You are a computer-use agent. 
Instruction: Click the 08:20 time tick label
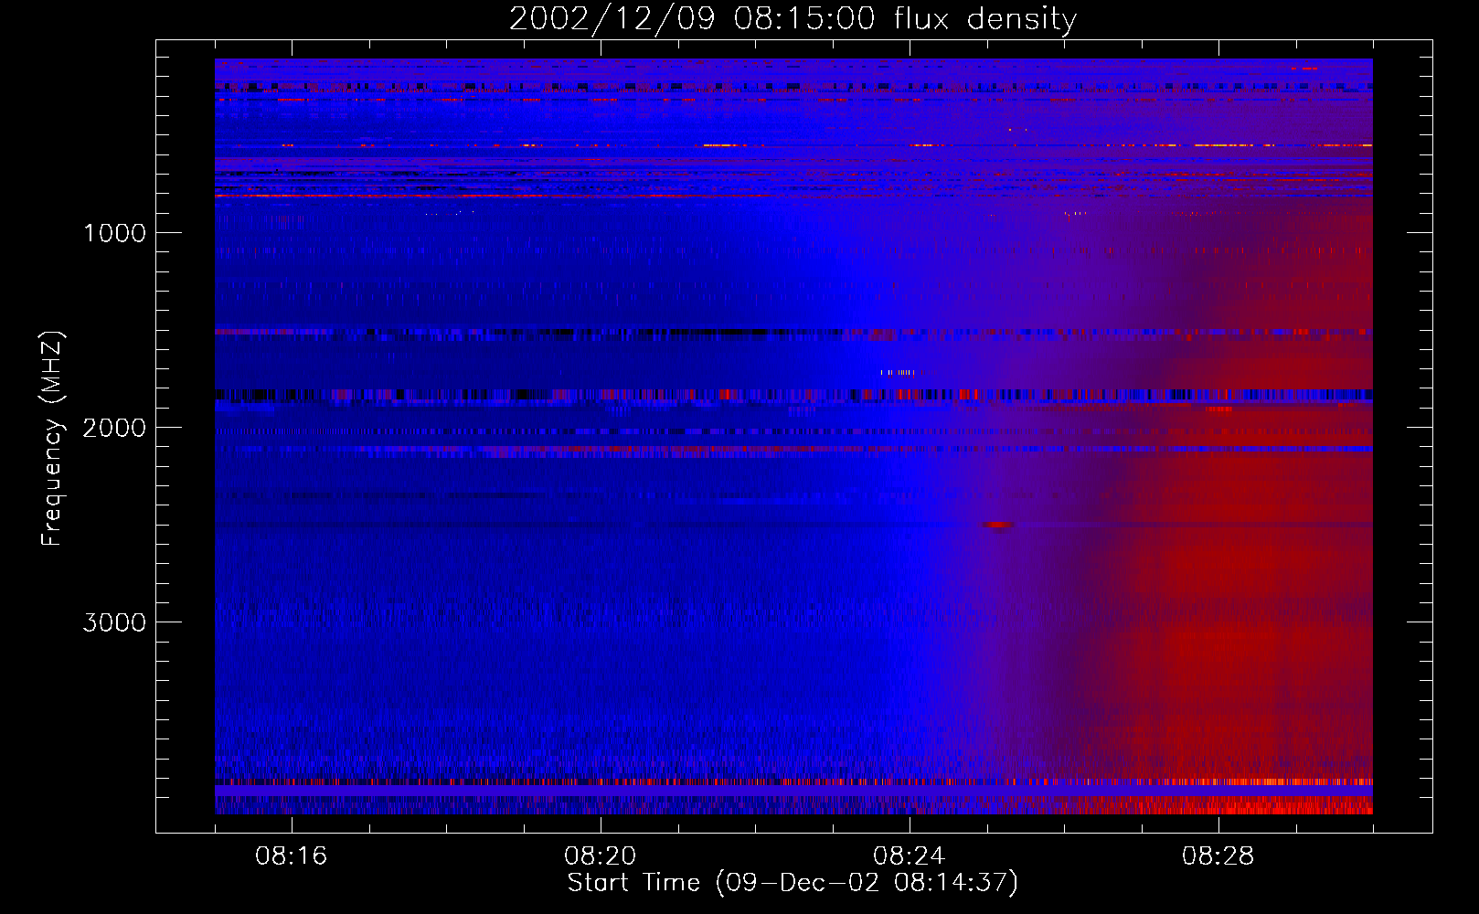point(600,856)
